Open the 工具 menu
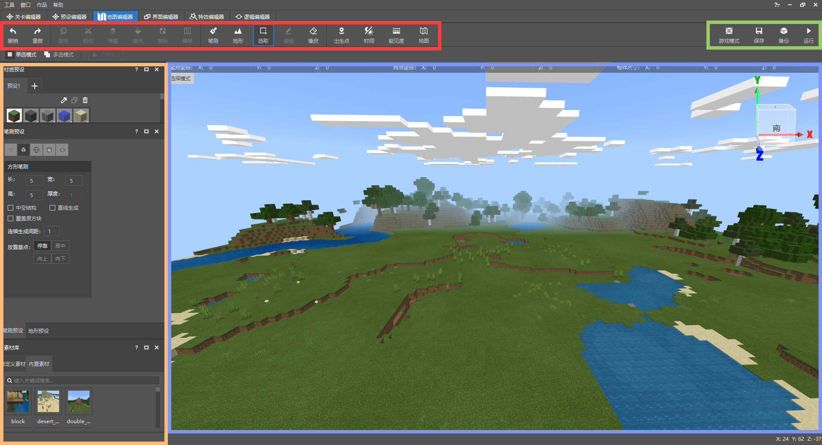 (x=9, y=5)
